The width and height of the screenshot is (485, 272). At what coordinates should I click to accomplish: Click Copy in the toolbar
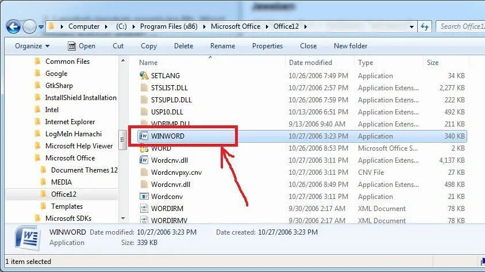tap(149, 46)
